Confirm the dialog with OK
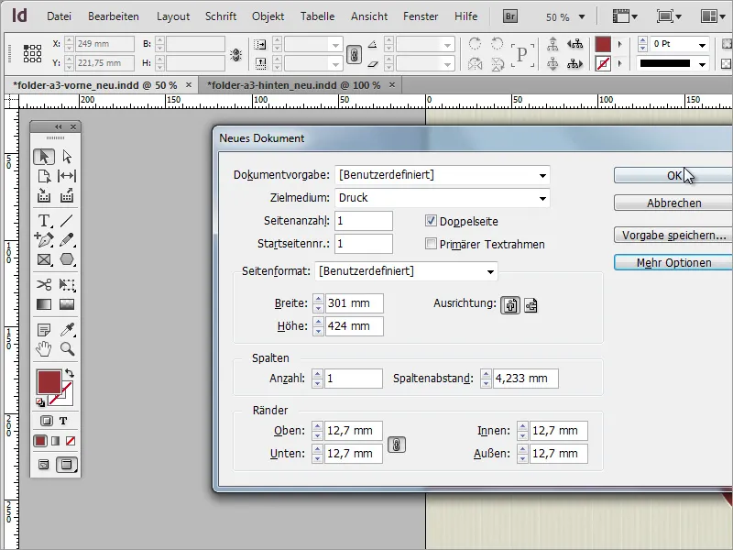Image resolution: width=733 pixels, height=550 pixels. [x=673, y=175]
